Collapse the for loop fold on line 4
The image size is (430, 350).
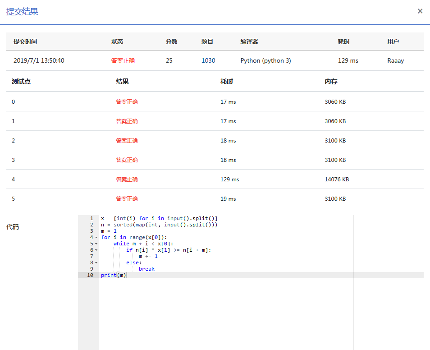(x=96, y=237)
